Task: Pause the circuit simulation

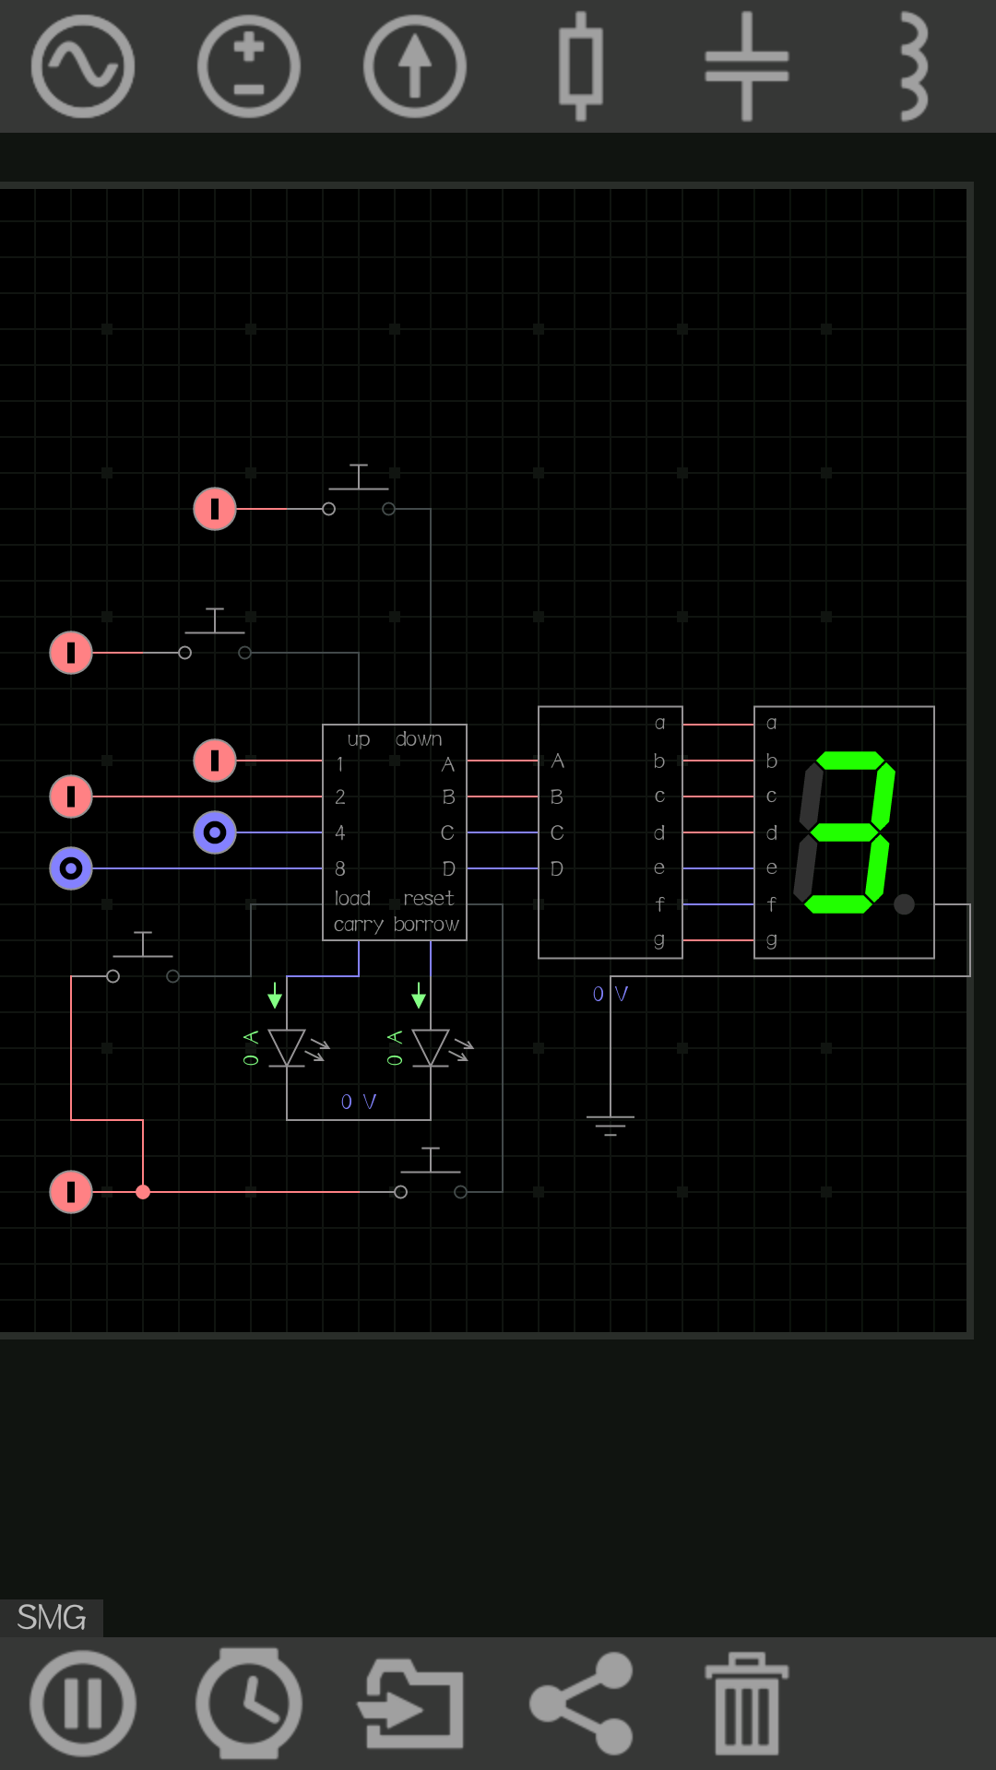Action: [x=83, y=1704]
